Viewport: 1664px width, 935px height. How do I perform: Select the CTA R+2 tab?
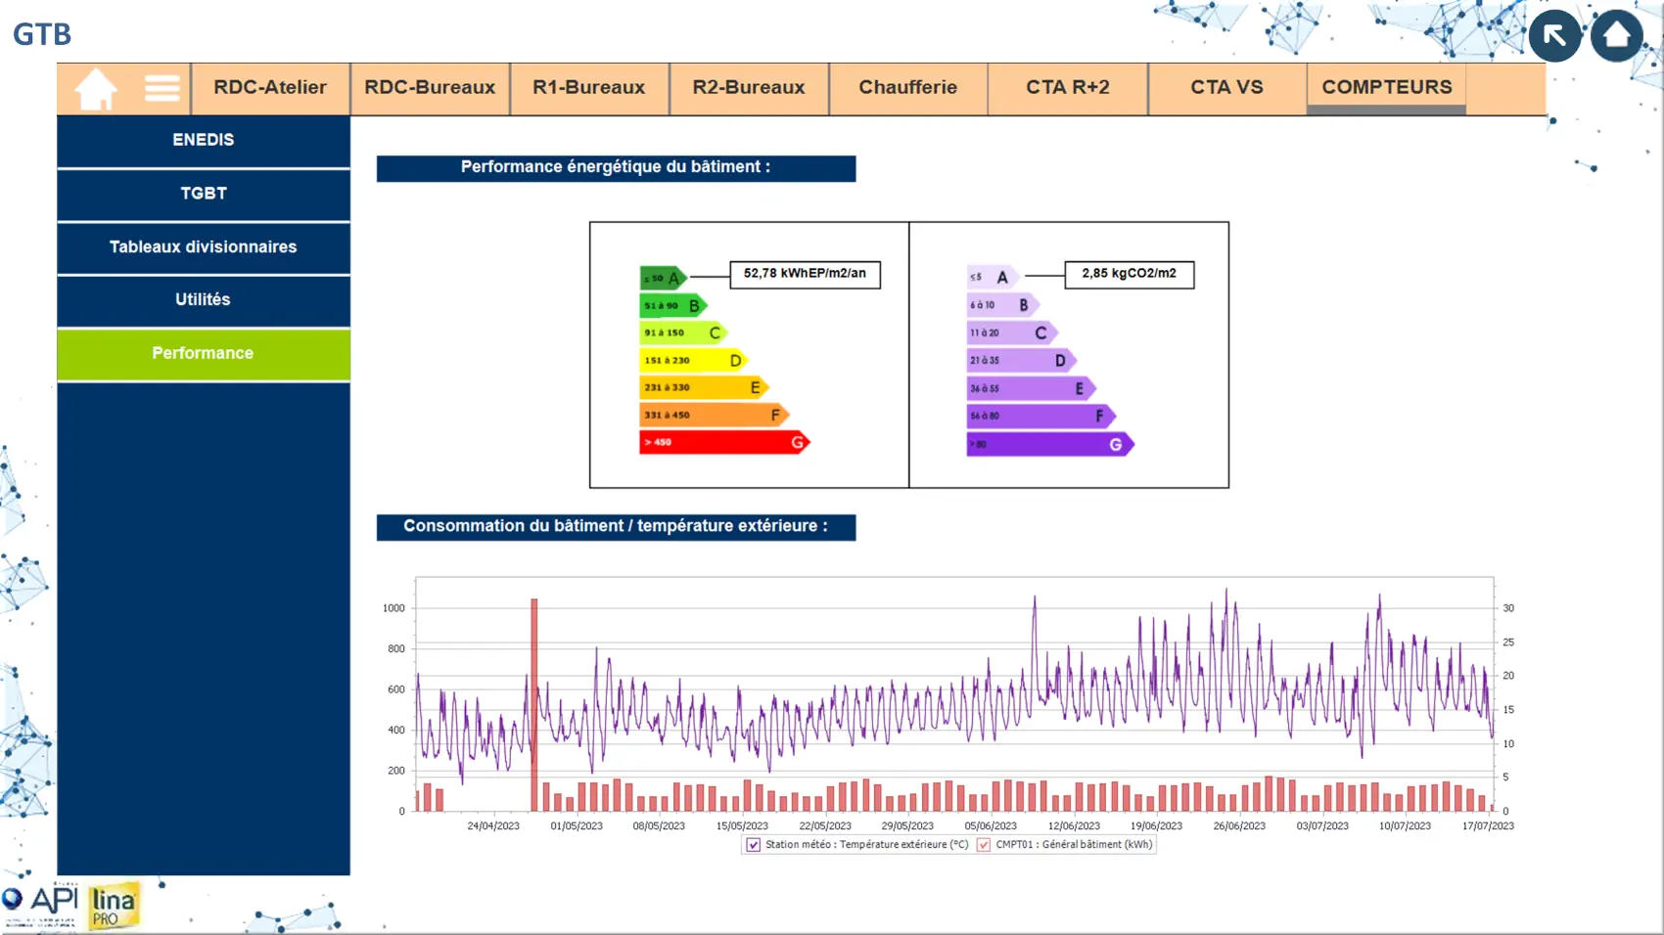[1067, 88]
